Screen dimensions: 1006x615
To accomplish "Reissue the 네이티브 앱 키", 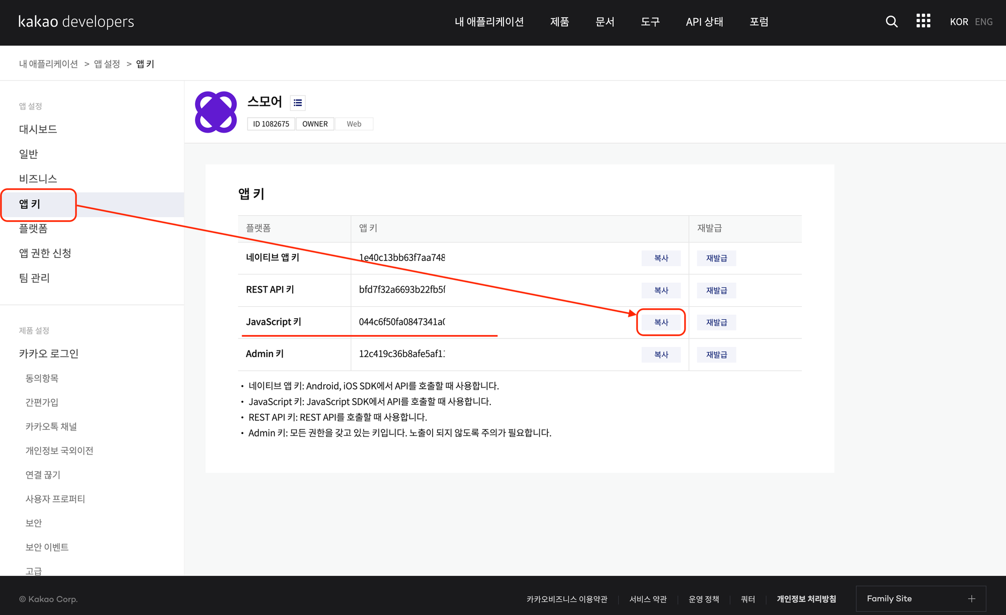I will click(716, 258).
